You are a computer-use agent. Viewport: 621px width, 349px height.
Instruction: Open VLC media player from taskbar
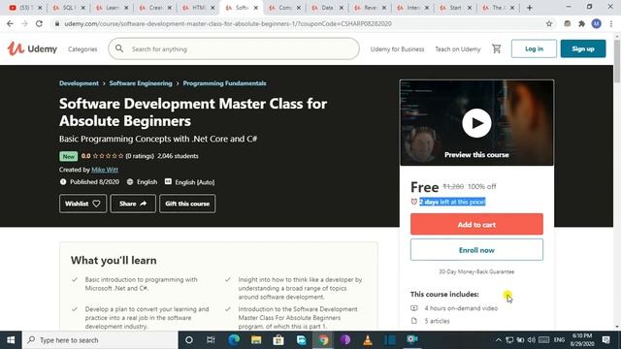368,340
